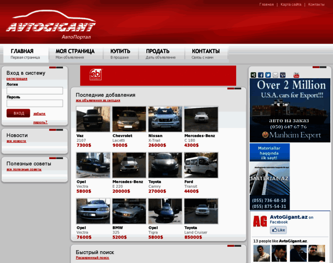Open the Mercedes-Benz C 180 thumbnail
The image size is (333, 263).
[201, 119]
